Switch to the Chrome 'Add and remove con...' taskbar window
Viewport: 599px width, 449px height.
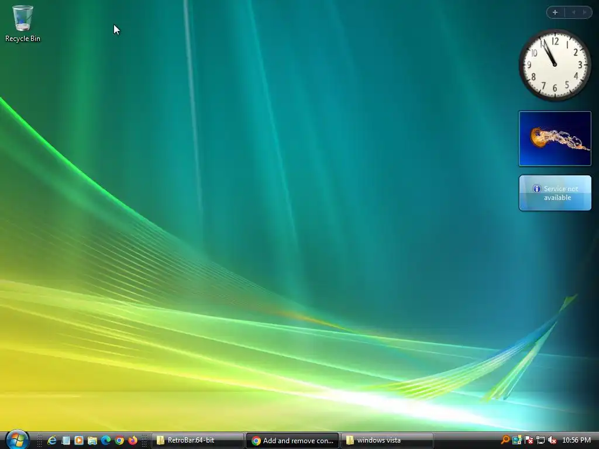tap(292, 441)
